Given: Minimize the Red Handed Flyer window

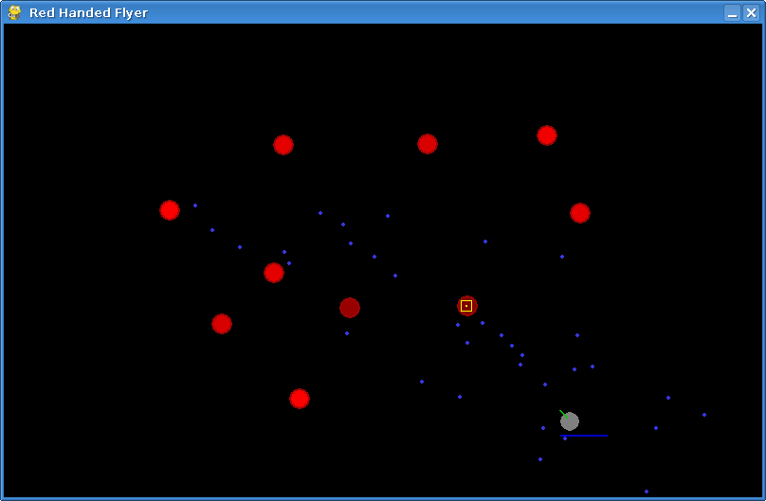Looking at the screenshot, I should tap(732, 12).
